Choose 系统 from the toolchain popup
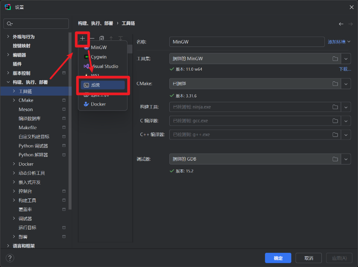The width and height of the screenshot is (358, 267). (103, 85)
